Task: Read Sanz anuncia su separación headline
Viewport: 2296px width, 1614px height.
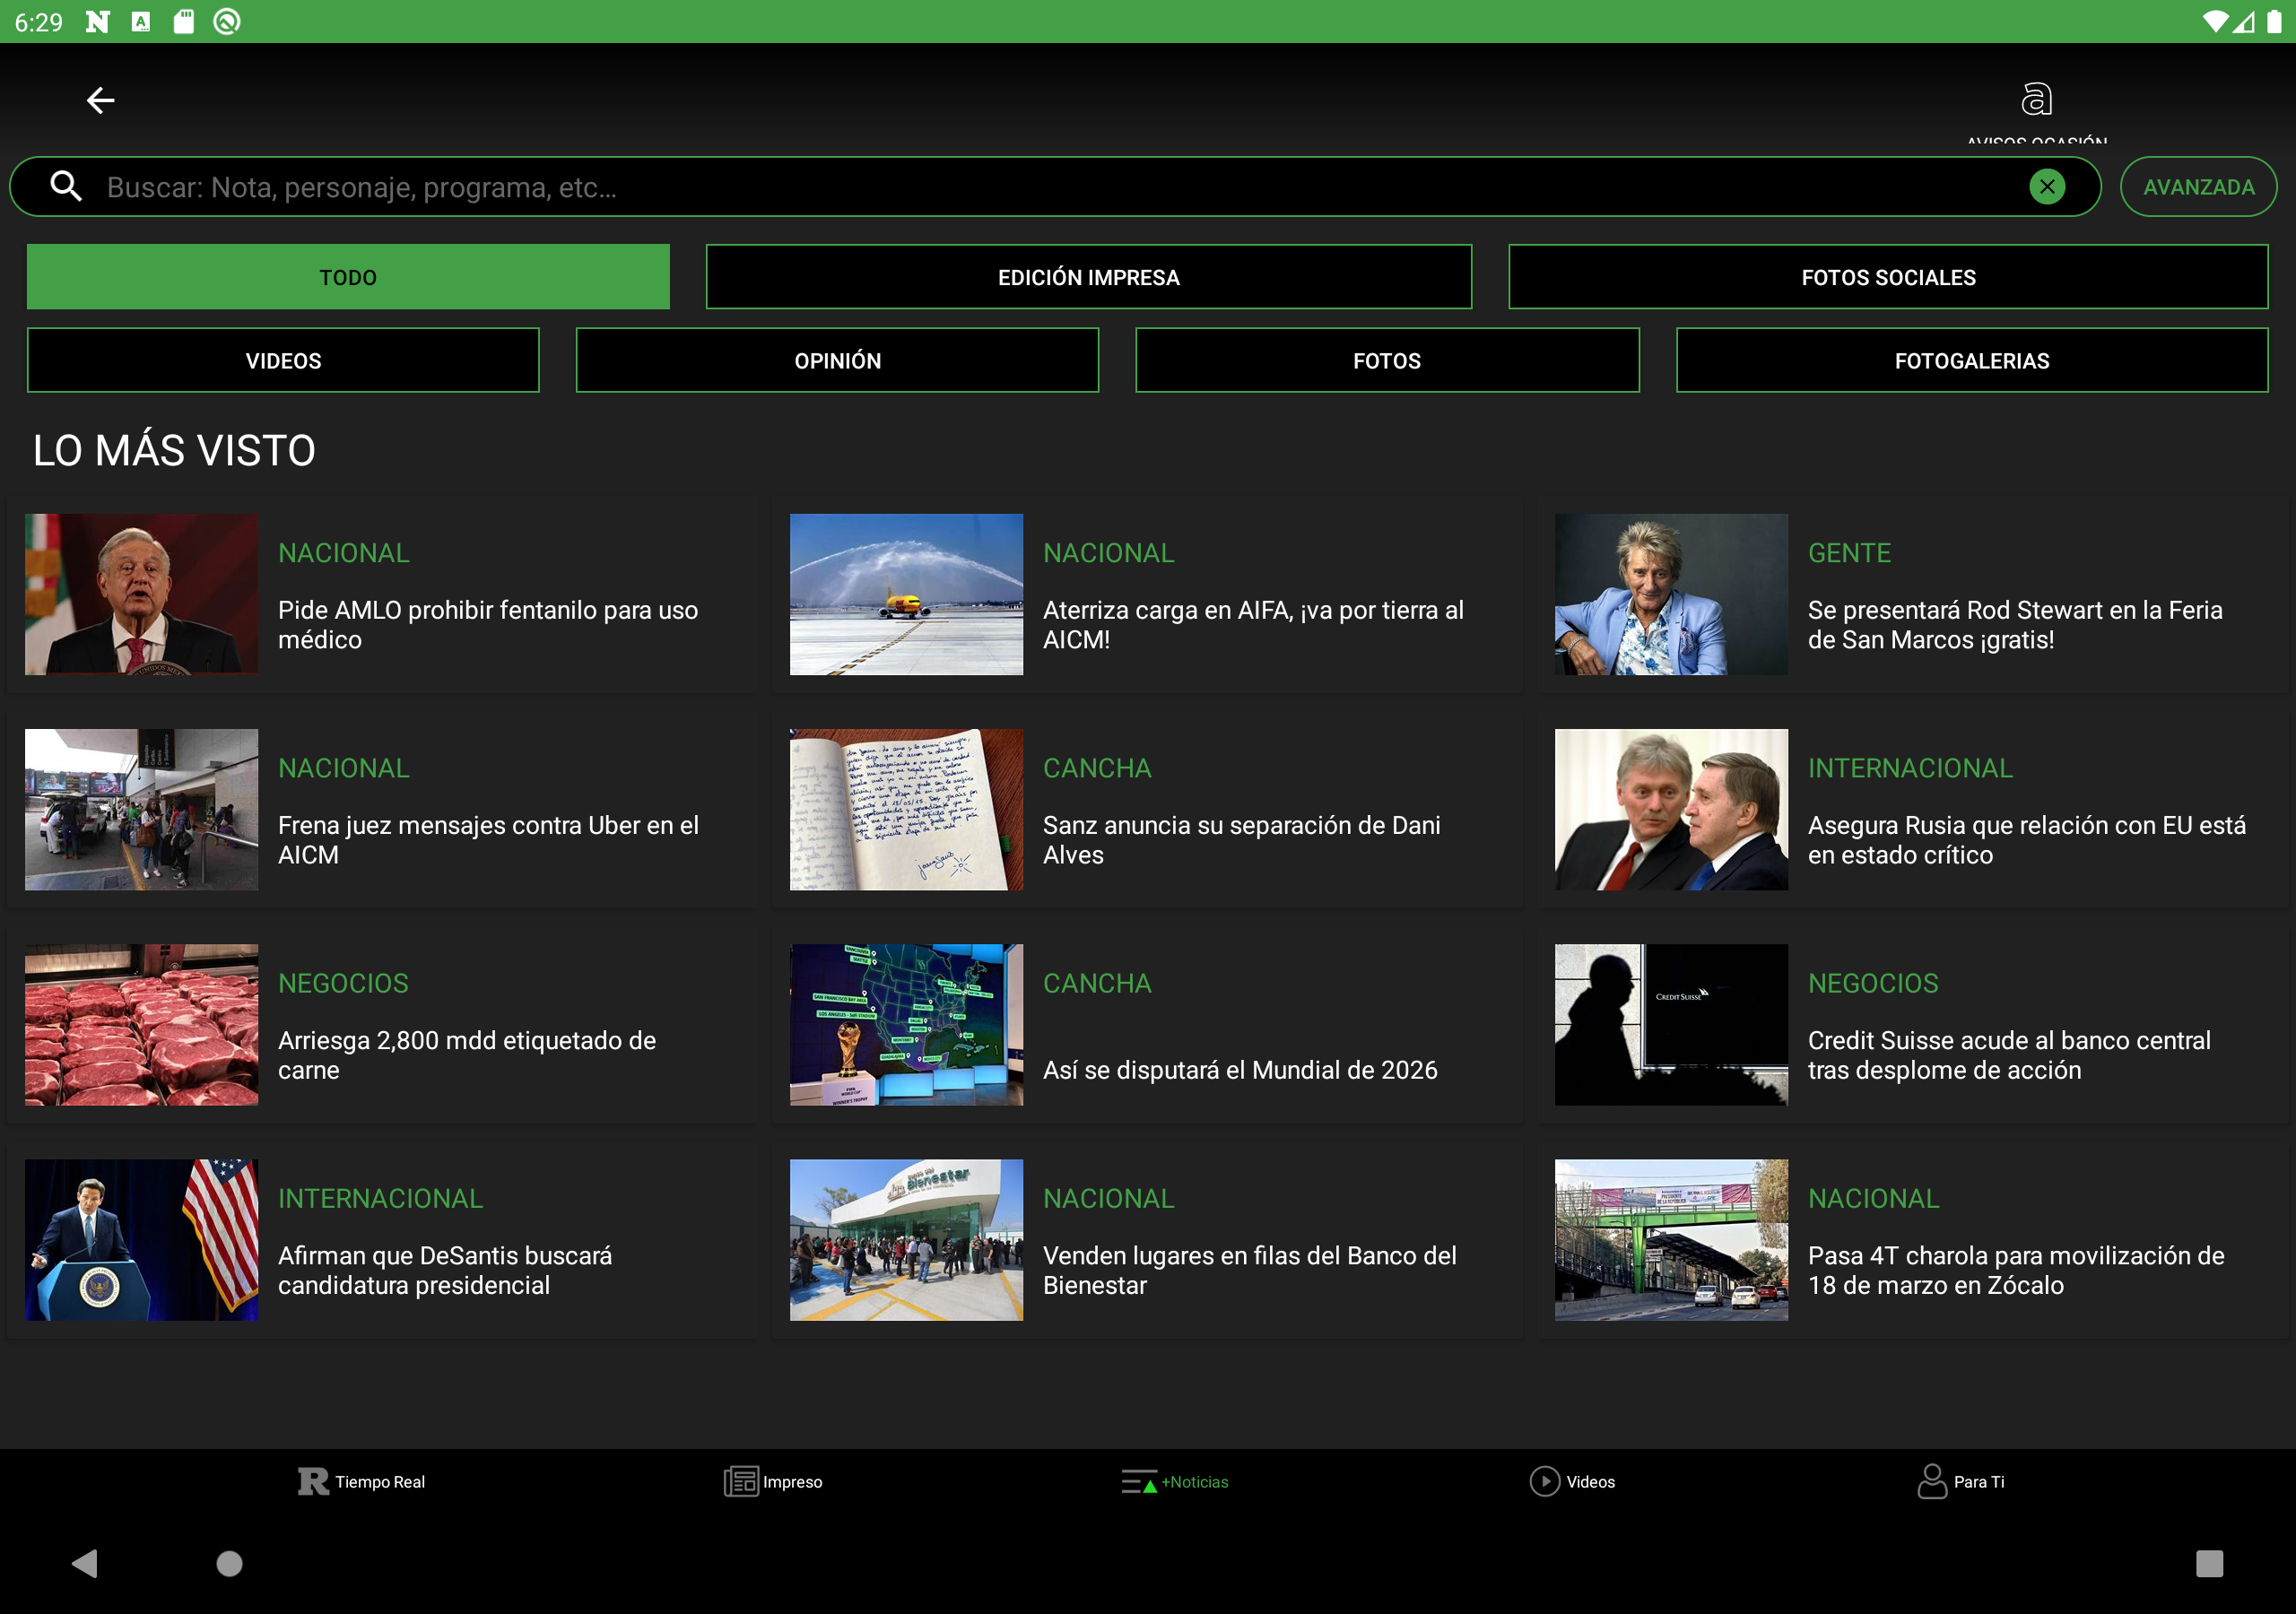Action: [1241, 839]
